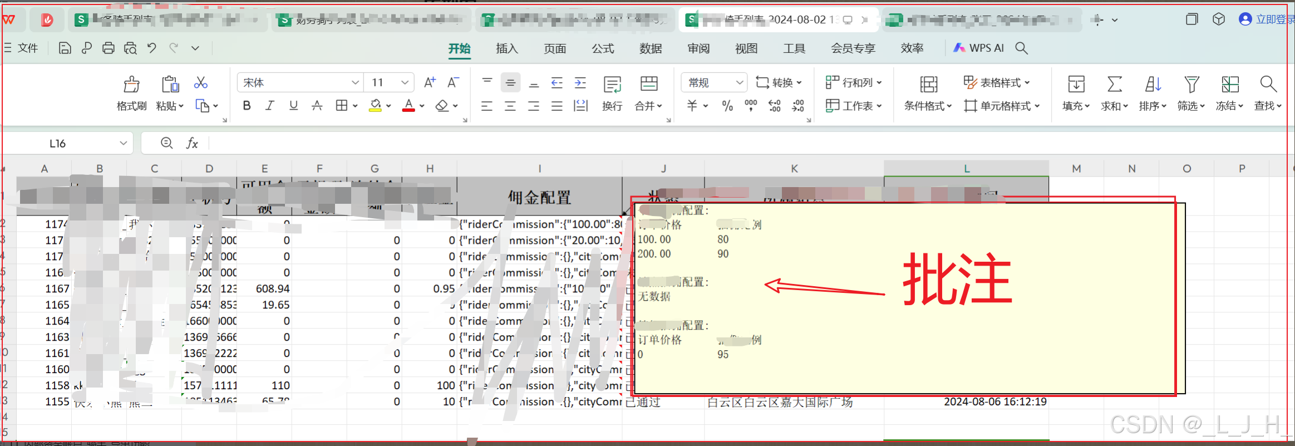The width and height of the screenshot is (1295, 446).
Task: Increase indent icon
Action: tap(580, 82)
